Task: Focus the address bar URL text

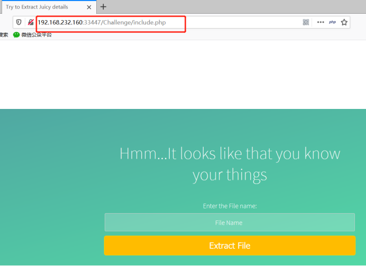Action: tap(102, 22)
